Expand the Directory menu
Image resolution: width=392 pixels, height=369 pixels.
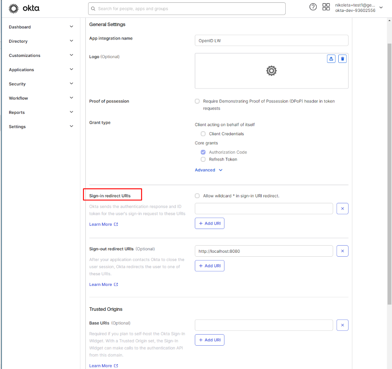coord(41,41)
